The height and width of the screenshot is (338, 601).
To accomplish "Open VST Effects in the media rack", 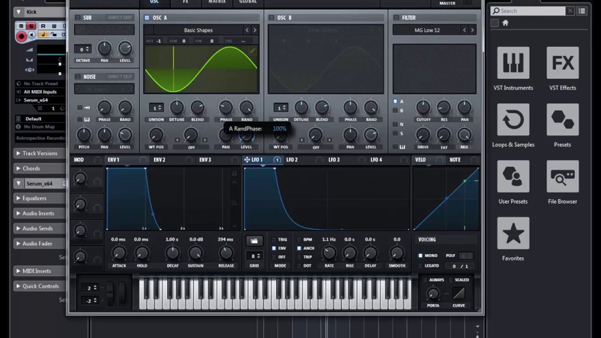I will click(562, 63).
